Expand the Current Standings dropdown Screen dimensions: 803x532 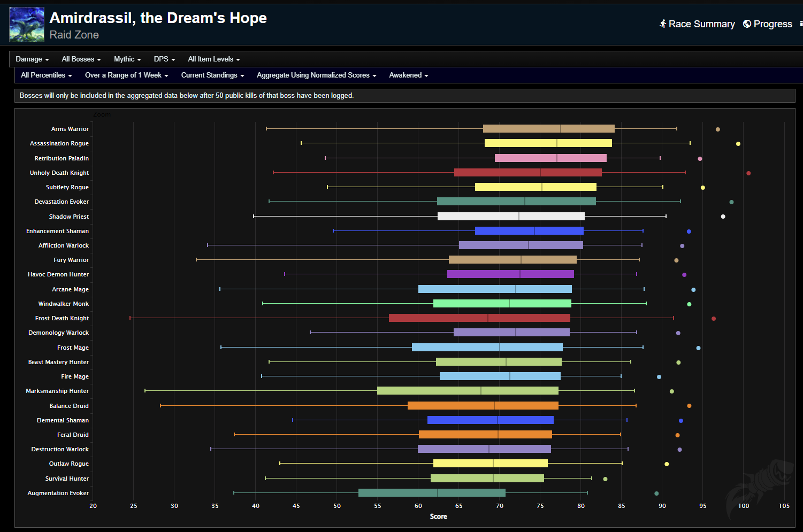coord(212,75)
